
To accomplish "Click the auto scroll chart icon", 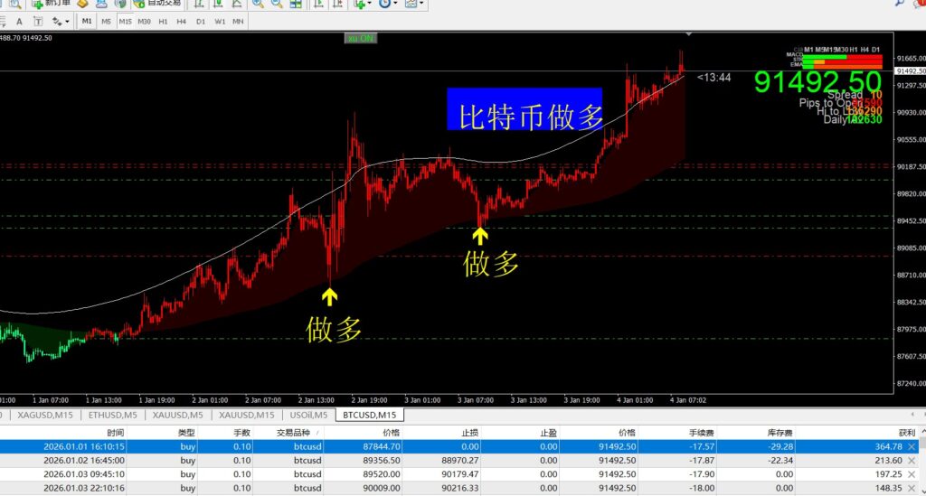I will (318, 4).
